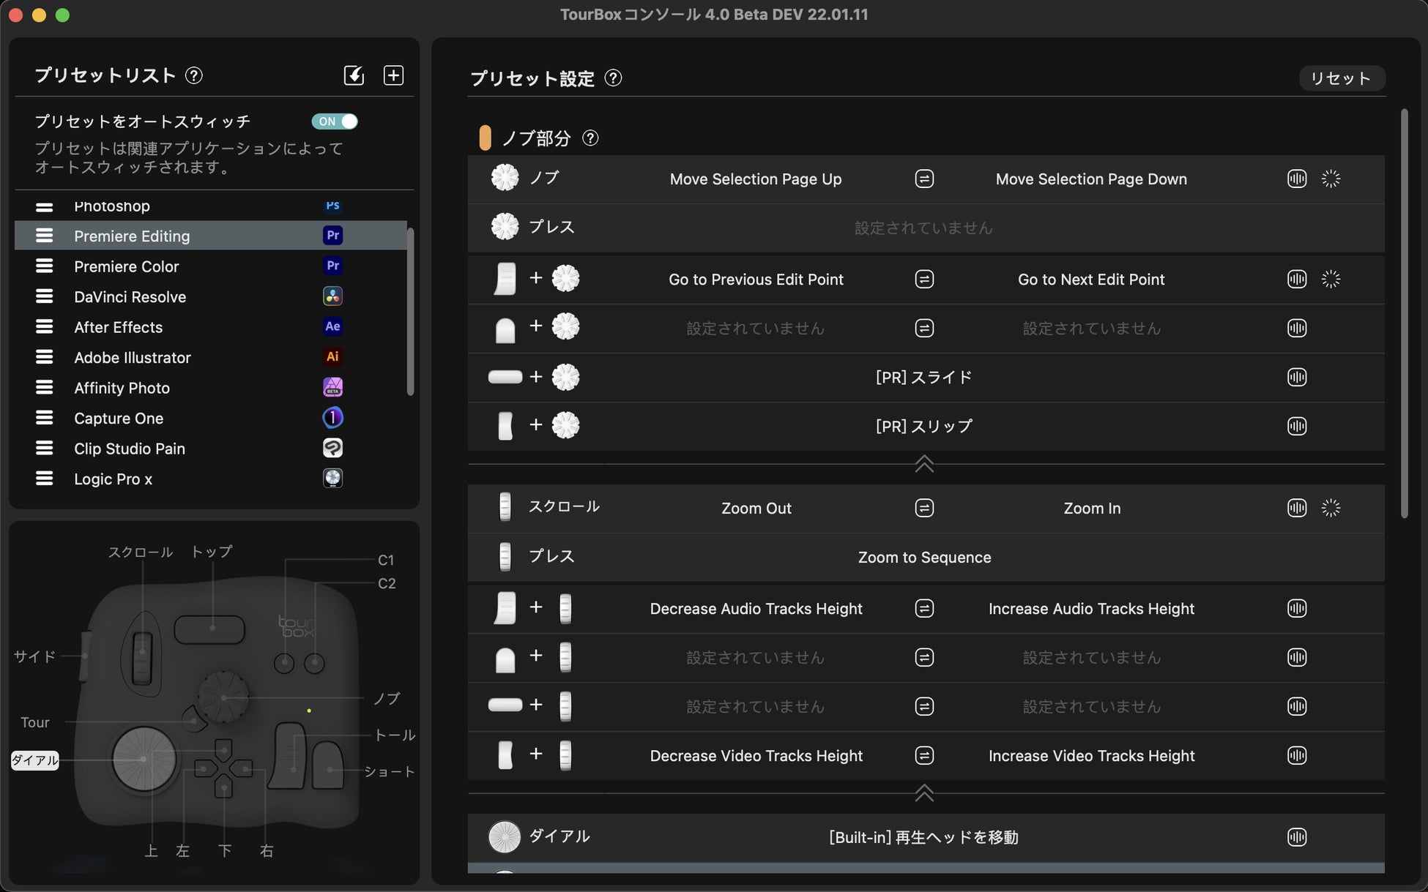
Task: Click the rotation speed icon in the スクロール row
Action: pos(1331,508)
